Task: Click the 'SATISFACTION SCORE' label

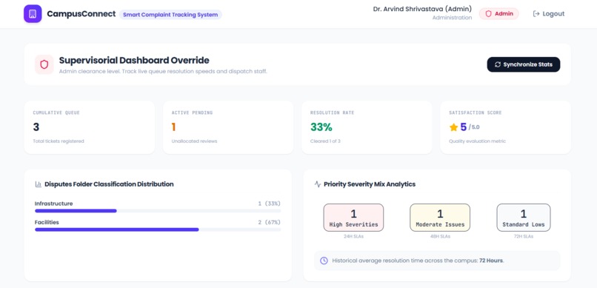Action: pos(476,113)
